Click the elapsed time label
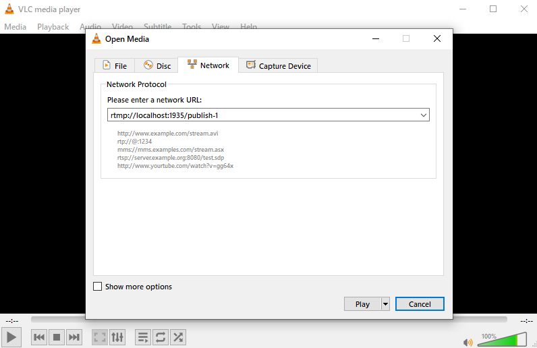Viewport: 537px width, 348px height. pos(12,320)
